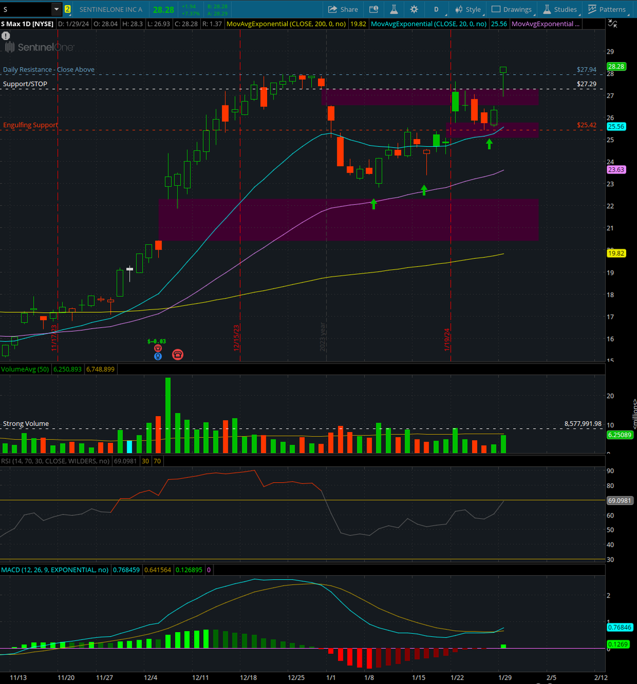
Task: Open the Drawings menu
Action: click(511, 9)
